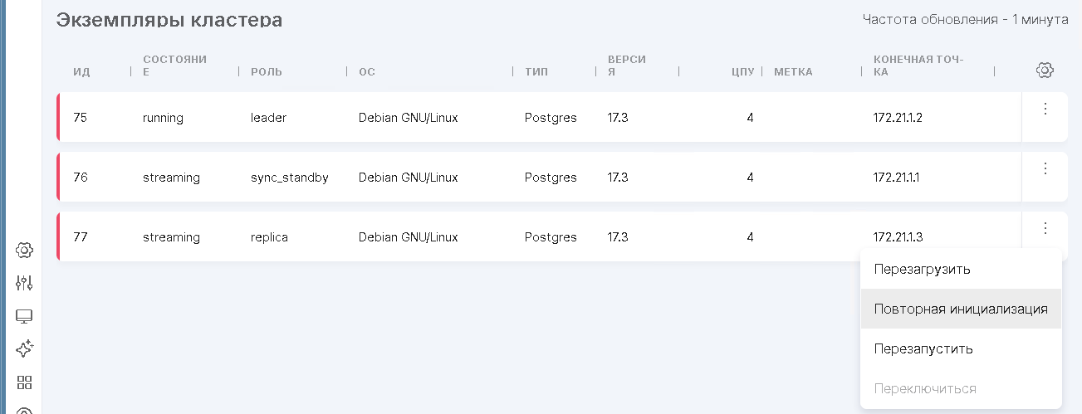Screen dimensions: 1082x414
Task: Click the ИД column header
Action: [x=81, y=71]
